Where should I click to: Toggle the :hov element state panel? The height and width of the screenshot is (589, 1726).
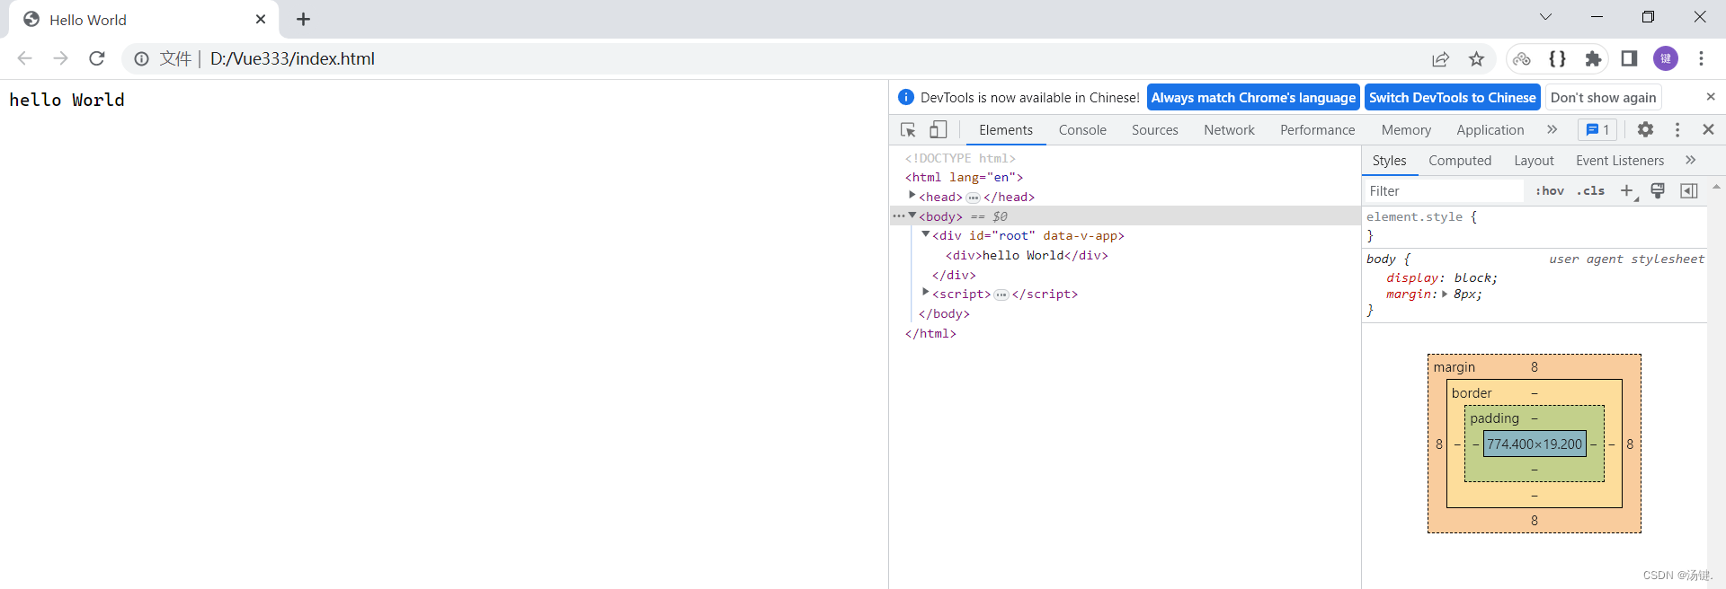coord(1550,190)
